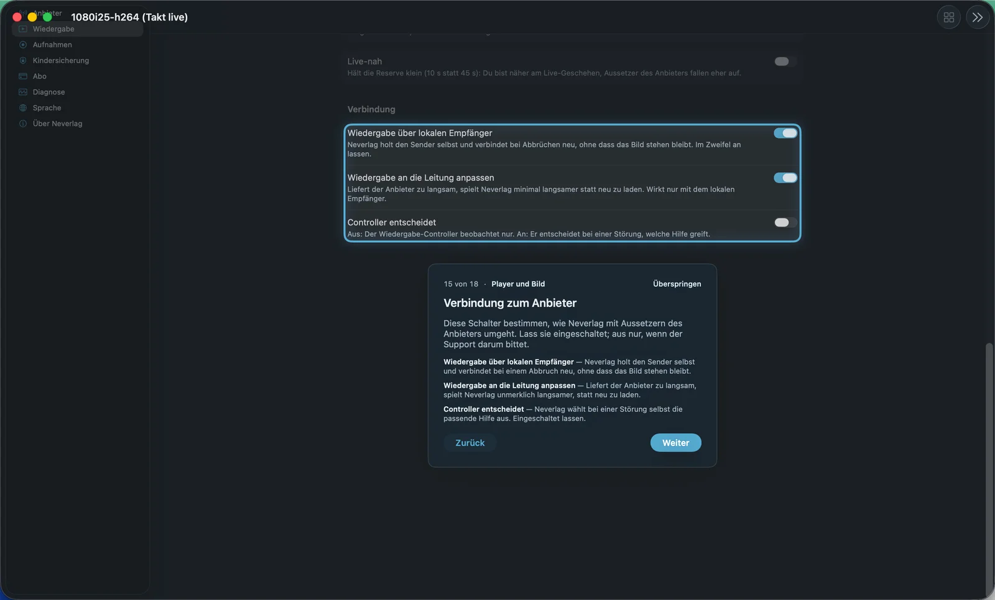The image size is (995, 600).
Task: Open Diagnose via its waveform icon
Action: click(x=23, y=92)
